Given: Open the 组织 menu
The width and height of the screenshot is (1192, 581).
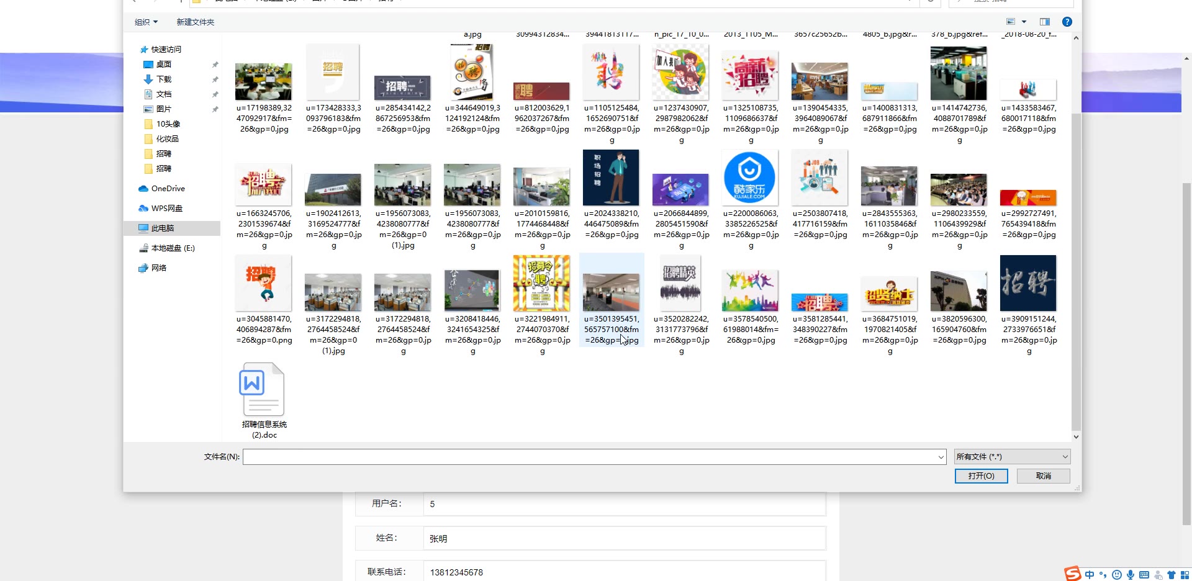Looking at the screenshot, I should point(146,22).
